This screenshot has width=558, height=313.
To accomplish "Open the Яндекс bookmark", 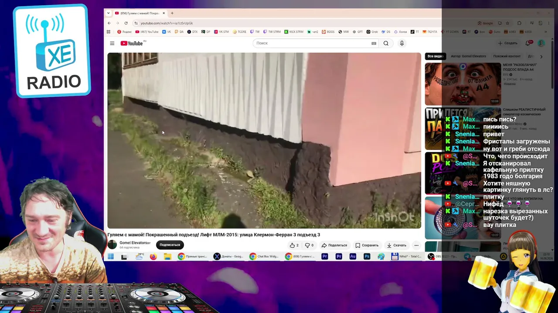I will 125,32.
